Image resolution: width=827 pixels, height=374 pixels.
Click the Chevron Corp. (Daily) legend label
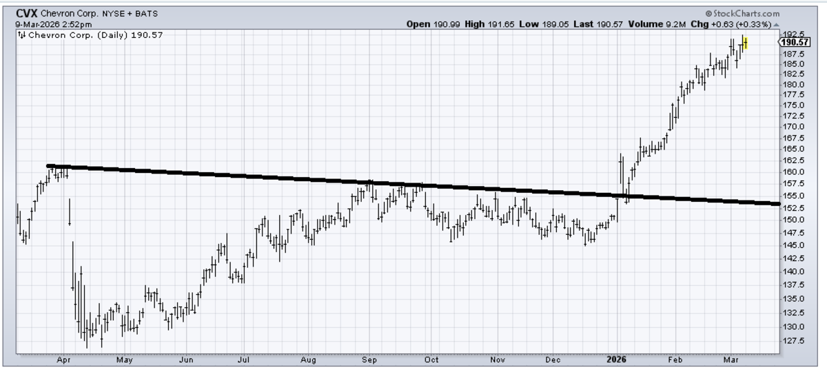[x=72, y=34]
